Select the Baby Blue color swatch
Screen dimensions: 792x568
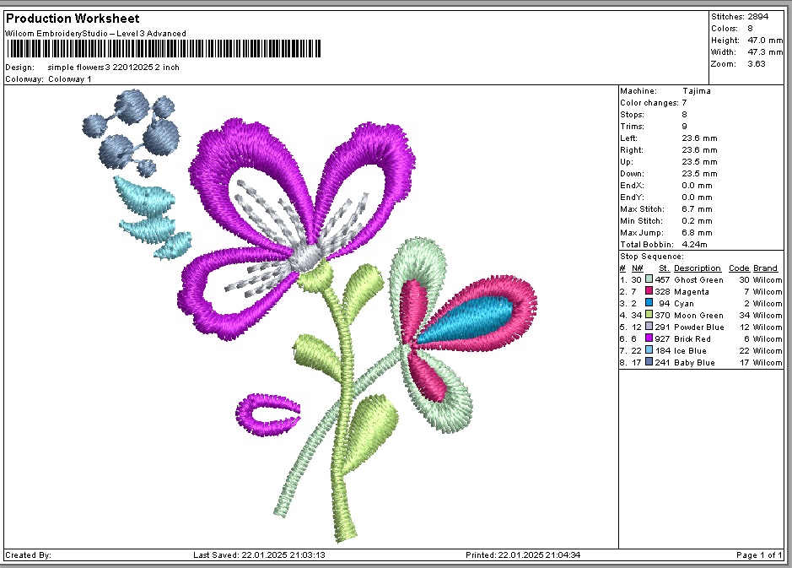pos(649,362)
